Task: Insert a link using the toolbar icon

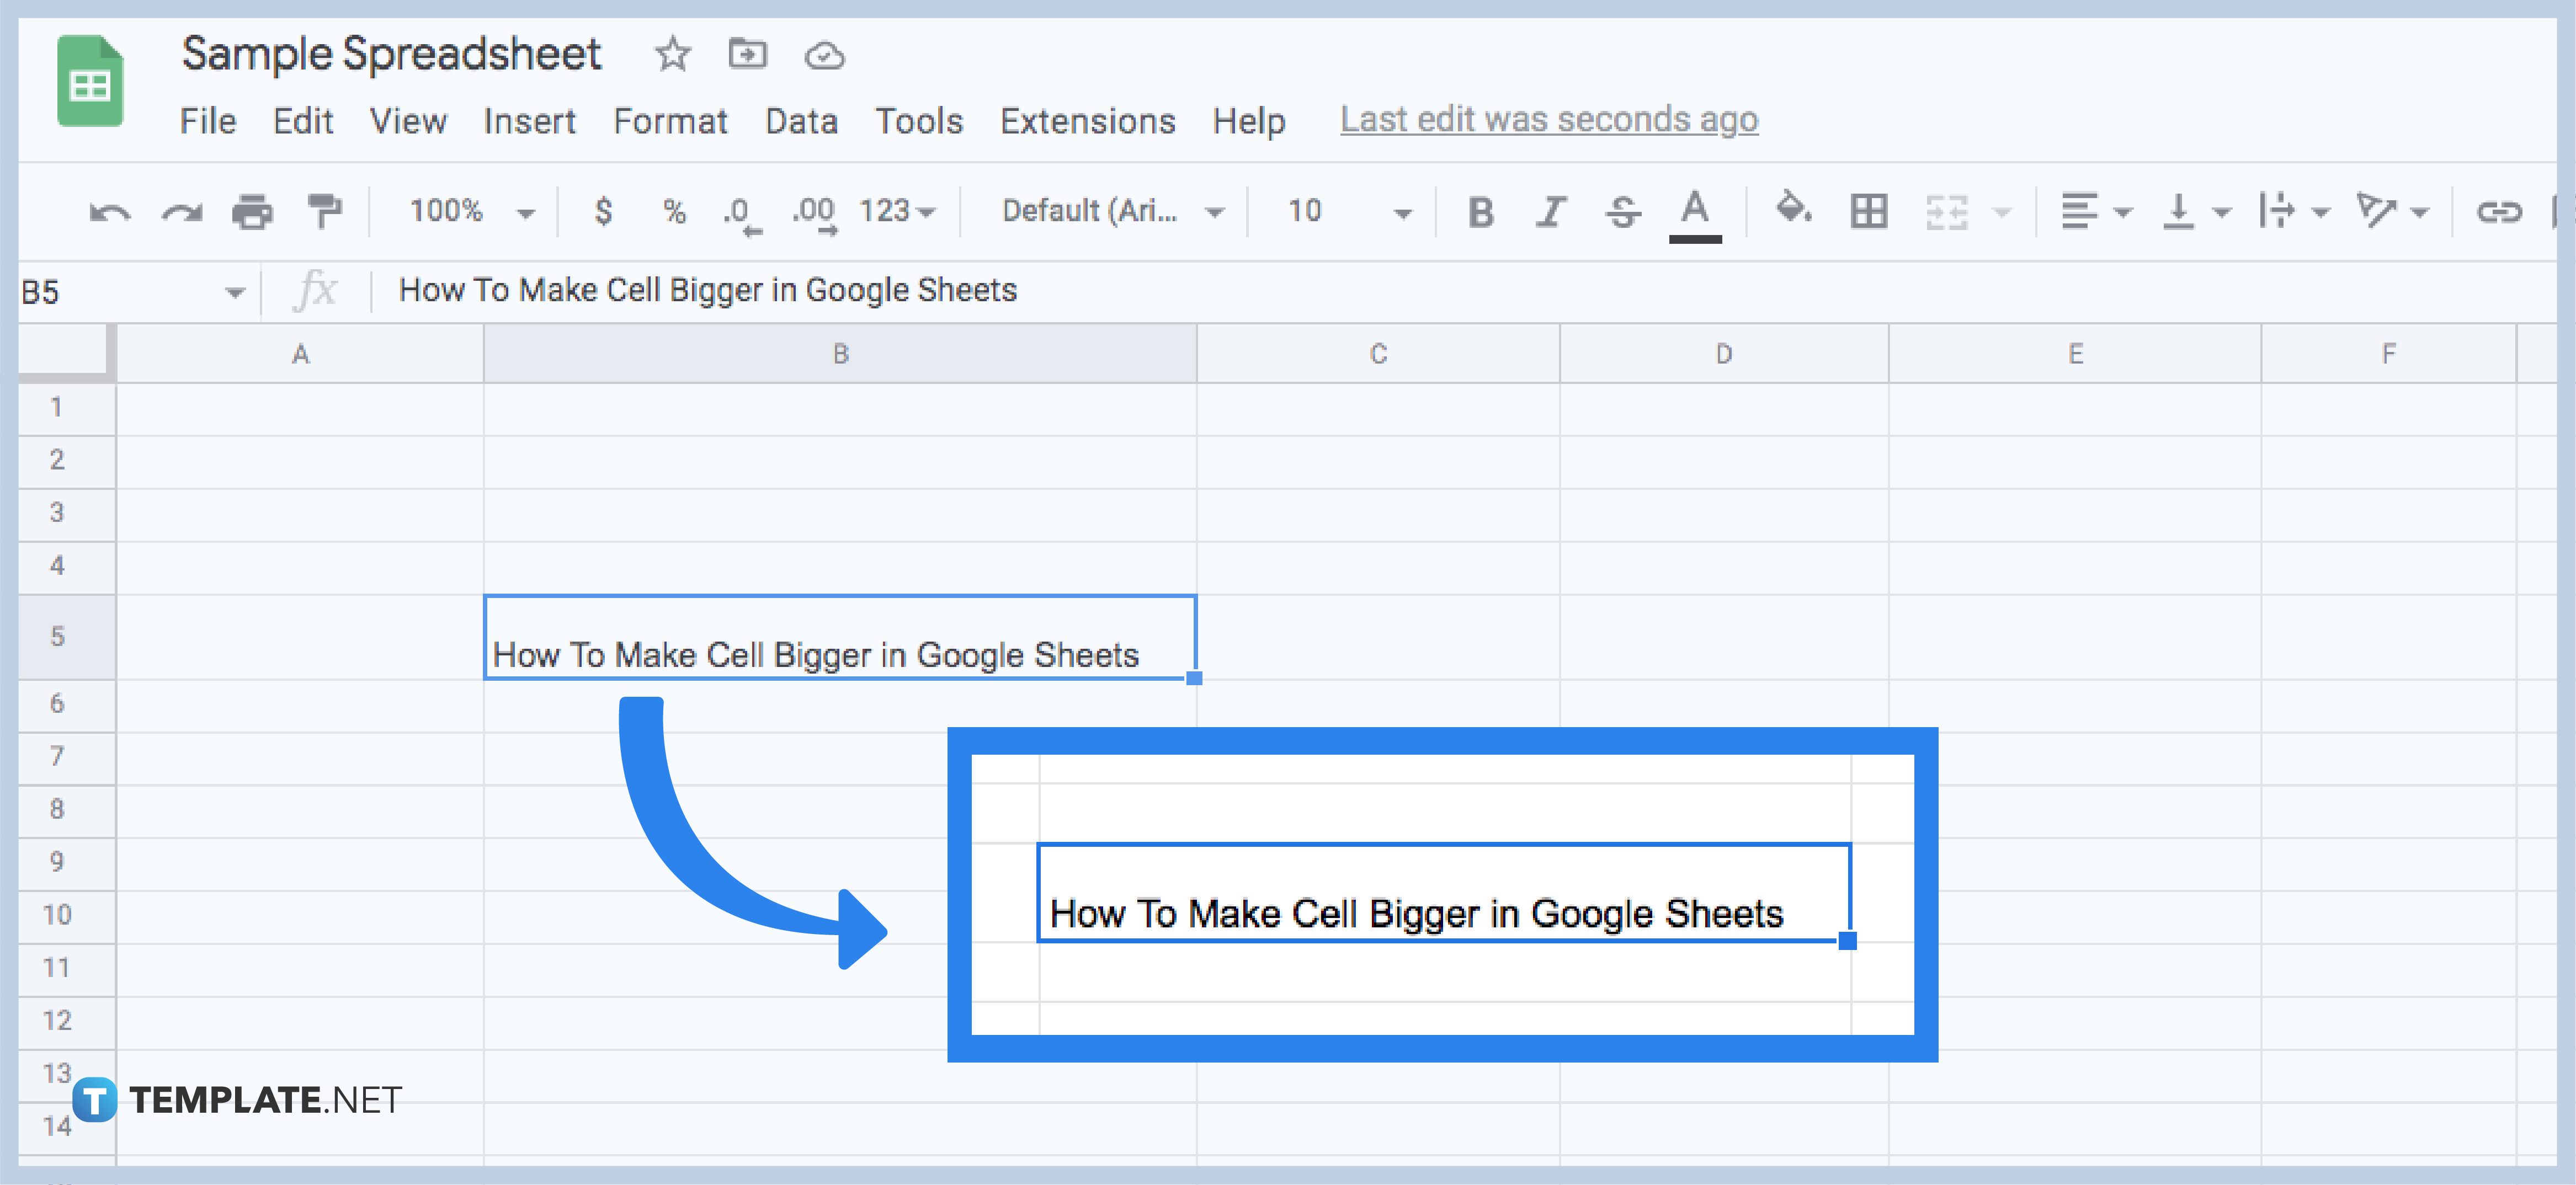Action: 2500,211
